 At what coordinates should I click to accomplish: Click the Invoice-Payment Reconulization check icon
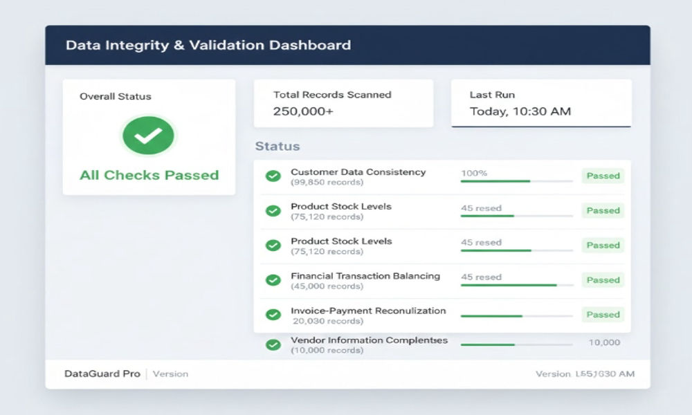coord(272,315)
